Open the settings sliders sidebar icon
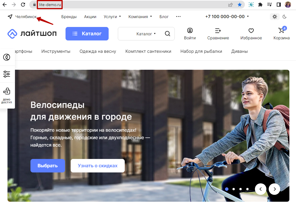 tap(7, 74)
